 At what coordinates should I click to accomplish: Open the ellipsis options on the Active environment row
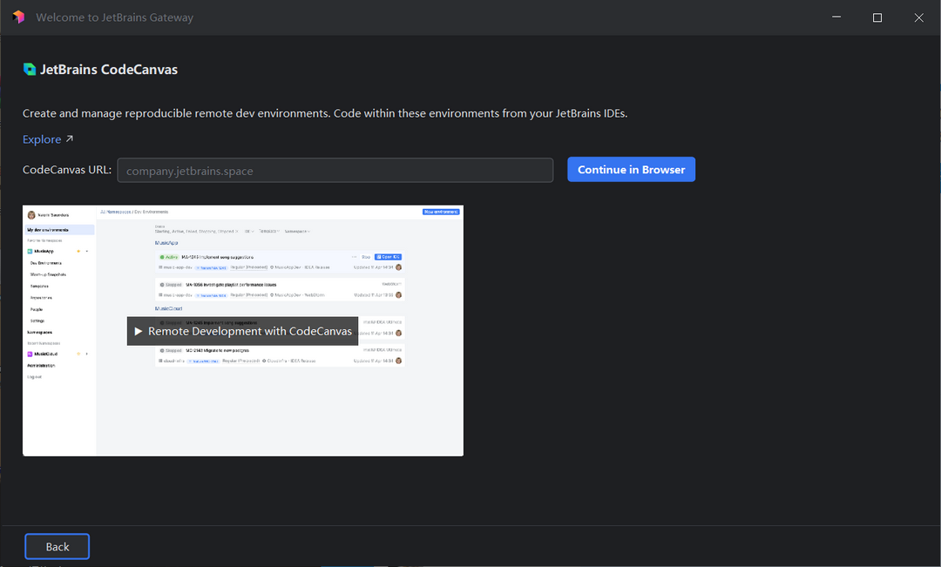(x=353, y=257)
